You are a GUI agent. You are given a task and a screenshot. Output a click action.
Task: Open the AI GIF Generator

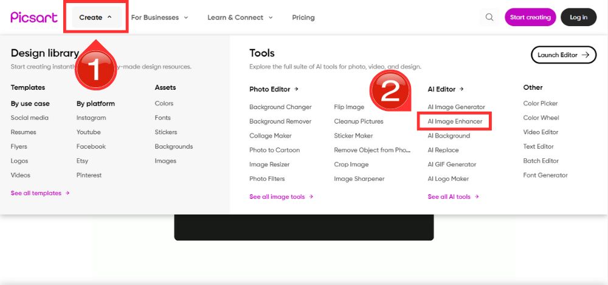452,164
